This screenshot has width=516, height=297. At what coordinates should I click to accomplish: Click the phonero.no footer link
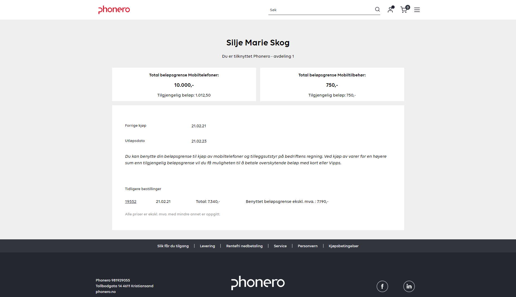click(106, 292)
